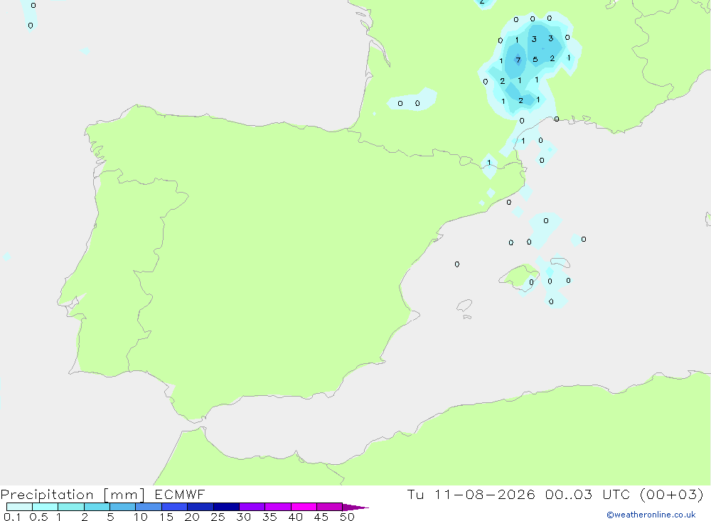Image resolution: width=711 pixels, height=521 pixels.
Task: Click the legend label "50"
Action: [x=347, y=517]
